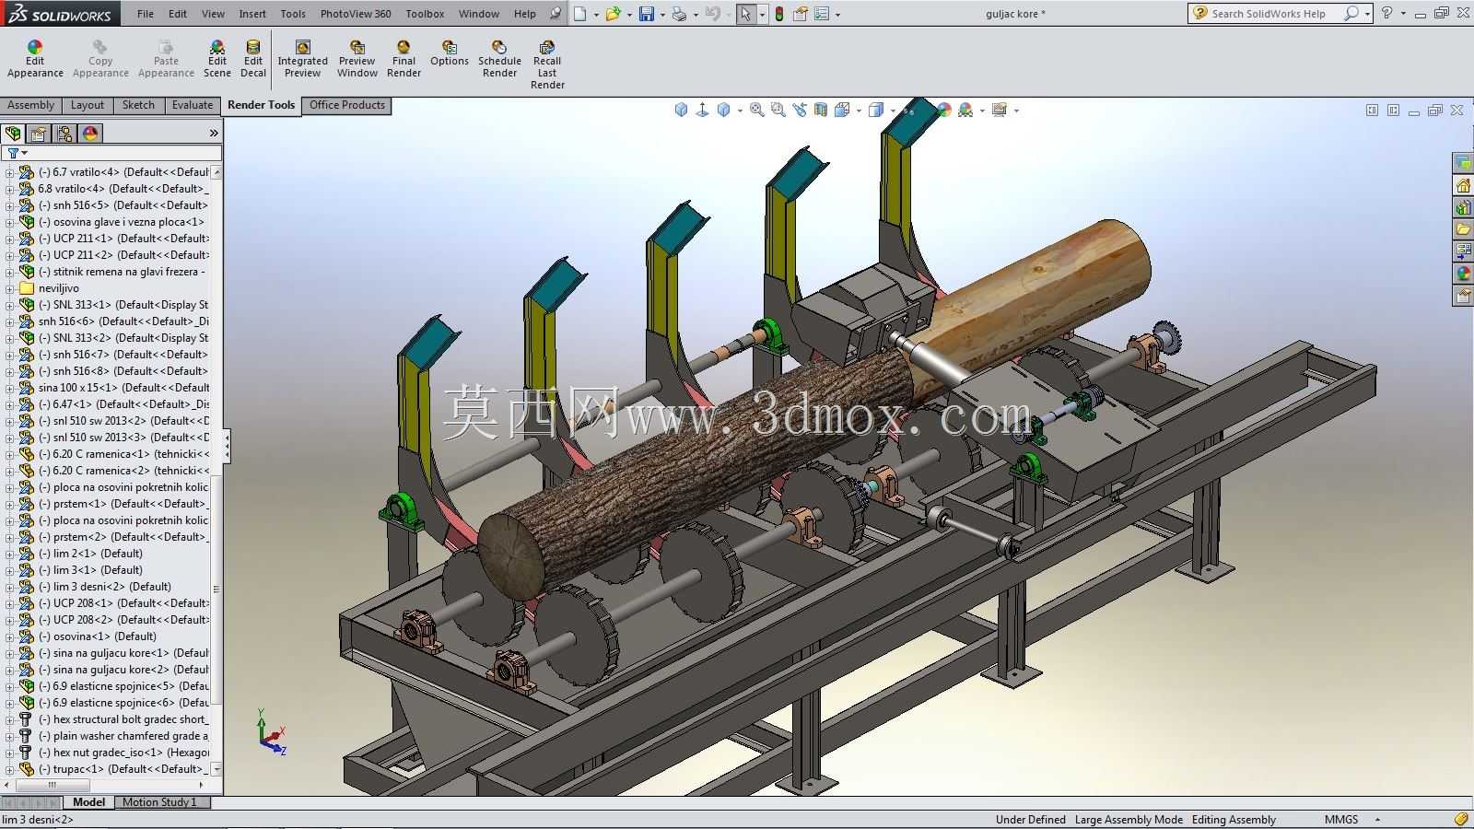Click MMGS unit system in status bar
This screenshot has height=829, width=1474.
(x=1341, y=820)
